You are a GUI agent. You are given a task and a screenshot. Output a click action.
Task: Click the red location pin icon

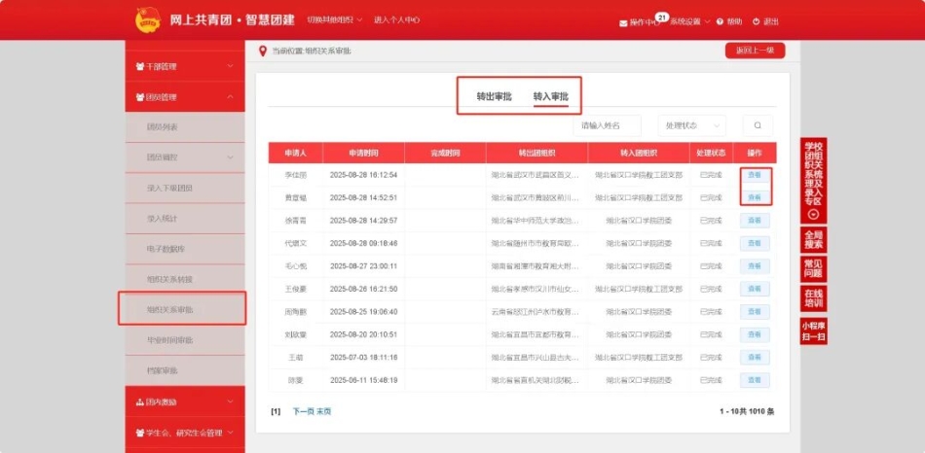point(262,52)
